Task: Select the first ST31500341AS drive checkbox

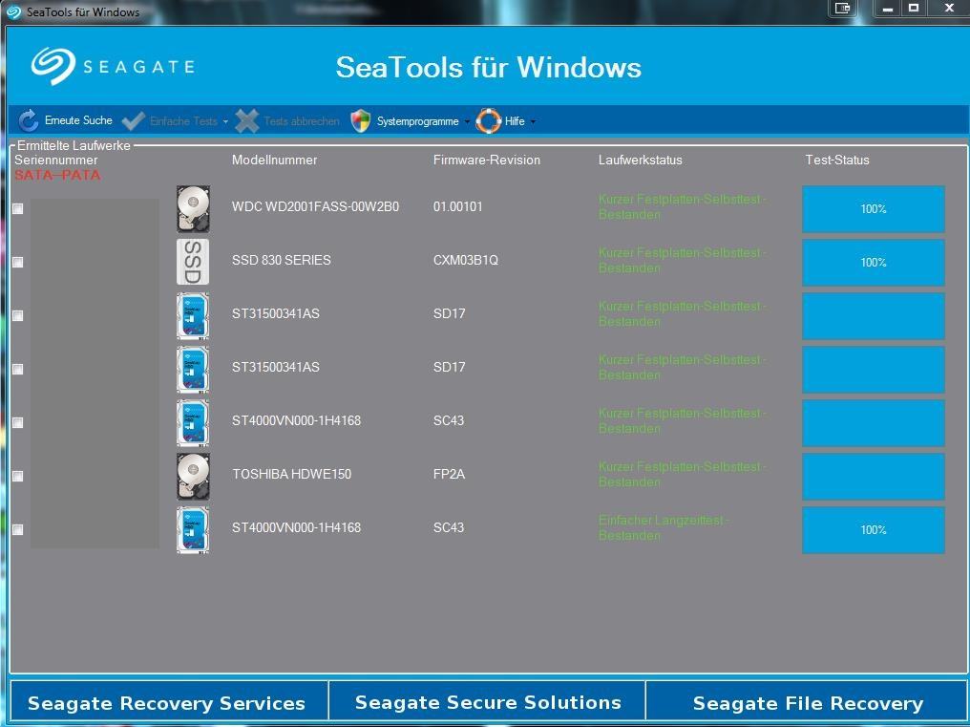Action: [x=18, y=316]
